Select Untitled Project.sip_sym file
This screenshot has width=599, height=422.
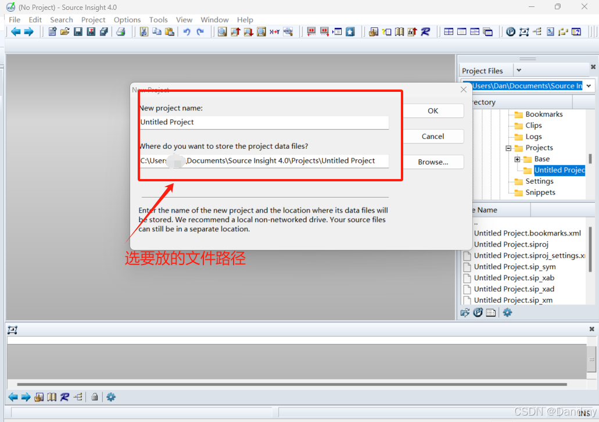[515, 267]
